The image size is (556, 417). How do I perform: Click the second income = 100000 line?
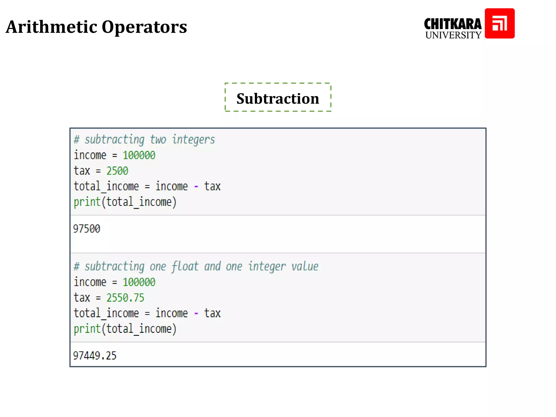114,282
